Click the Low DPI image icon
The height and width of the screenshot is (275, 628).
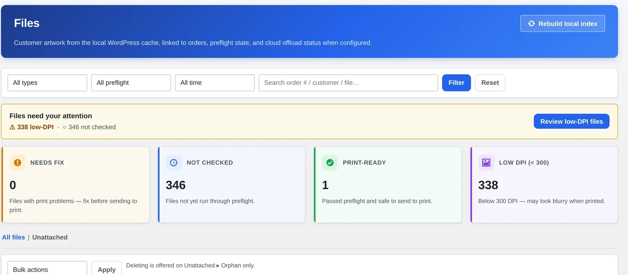[486, 163]
